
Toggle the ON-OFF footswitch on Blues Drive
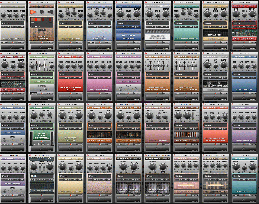(128, 47)
